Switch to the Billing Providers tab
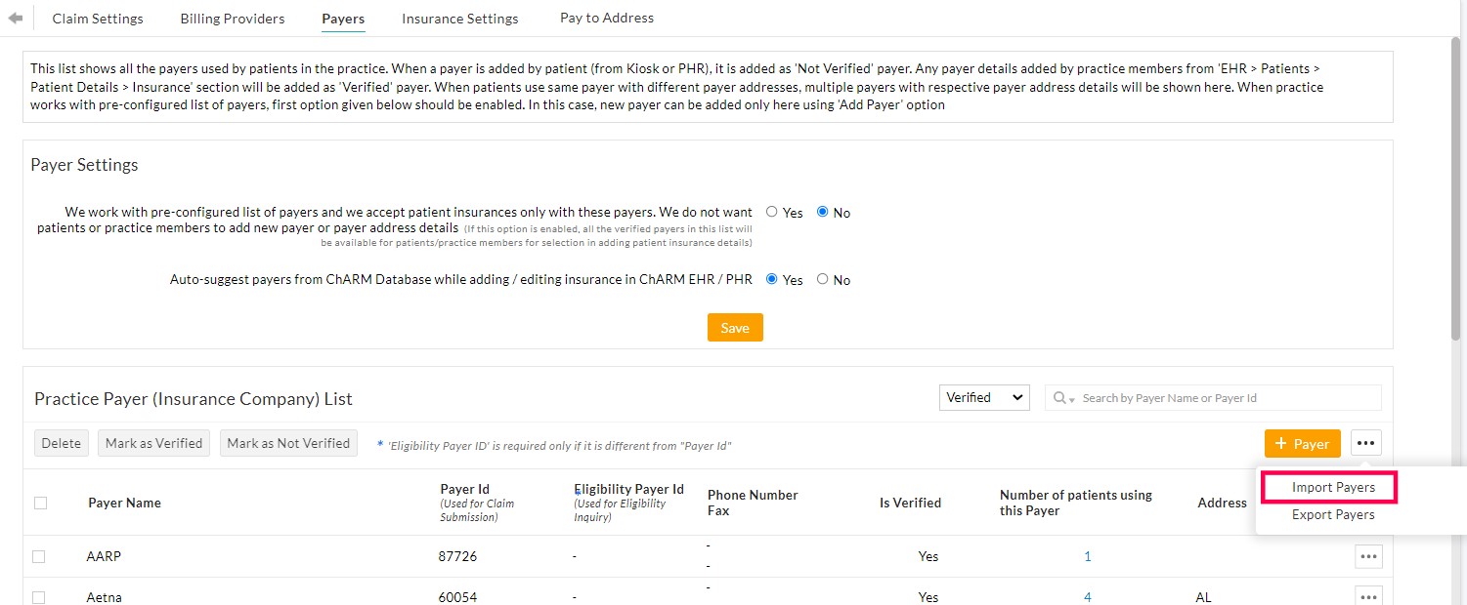 tap(232, 18)
